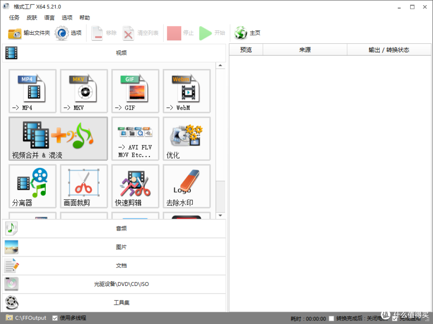Click the green 开始 start button
The width and height of the screenshot is (433, 324).
pyautogui.click(x=205, y=33)
